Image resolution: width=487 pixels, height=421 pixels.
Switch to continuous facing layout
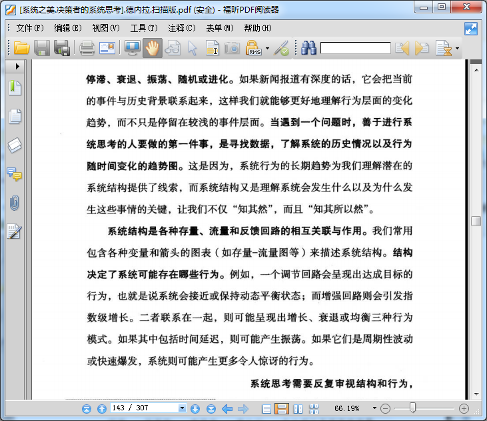[314, 408]
